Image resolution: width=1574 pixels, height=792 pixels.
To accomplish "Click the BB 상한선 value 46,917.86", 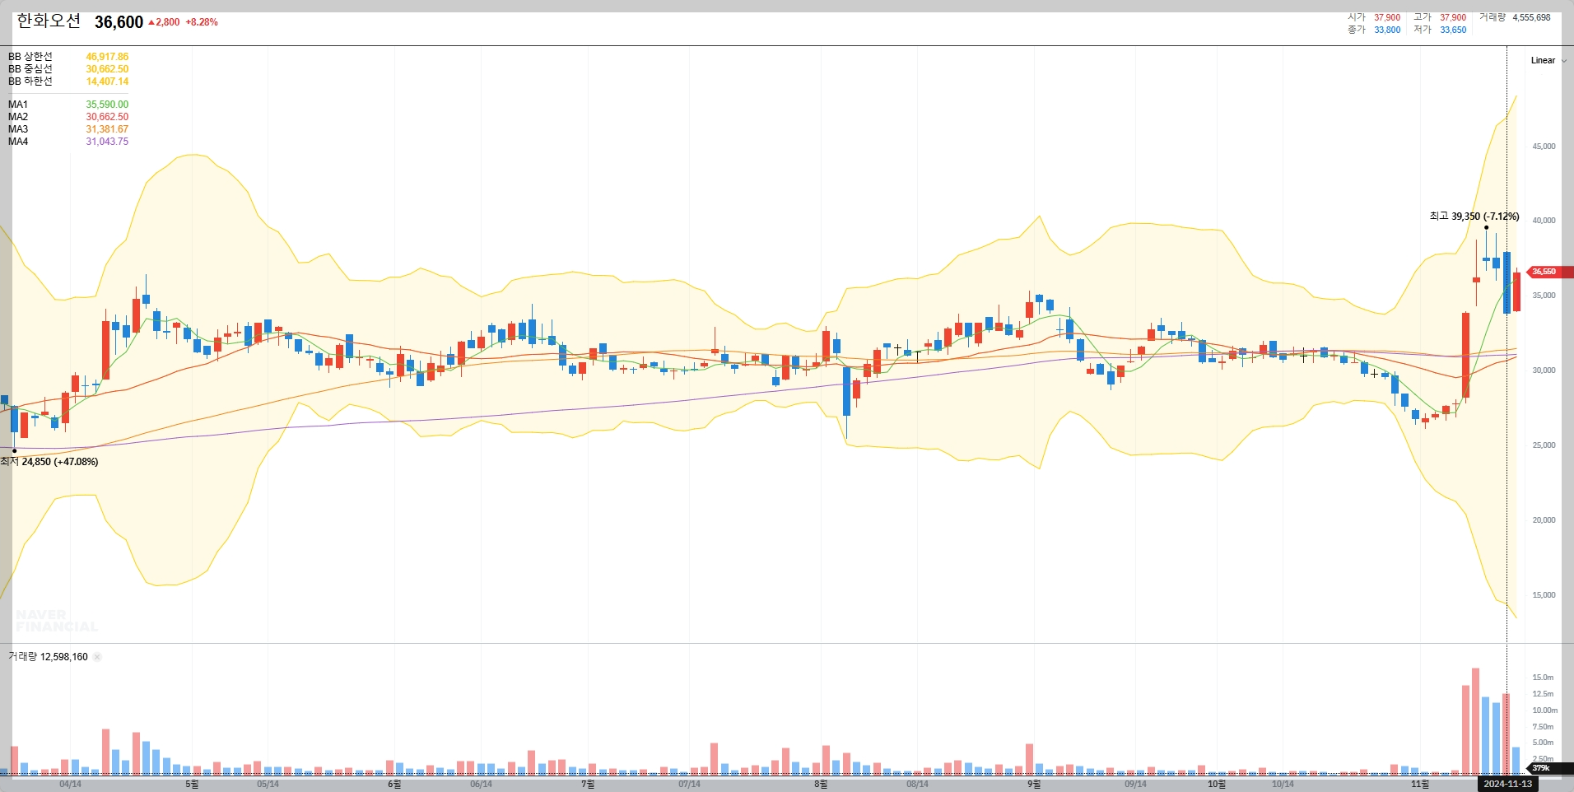I will pyautogui.click(x=107, y=57).
